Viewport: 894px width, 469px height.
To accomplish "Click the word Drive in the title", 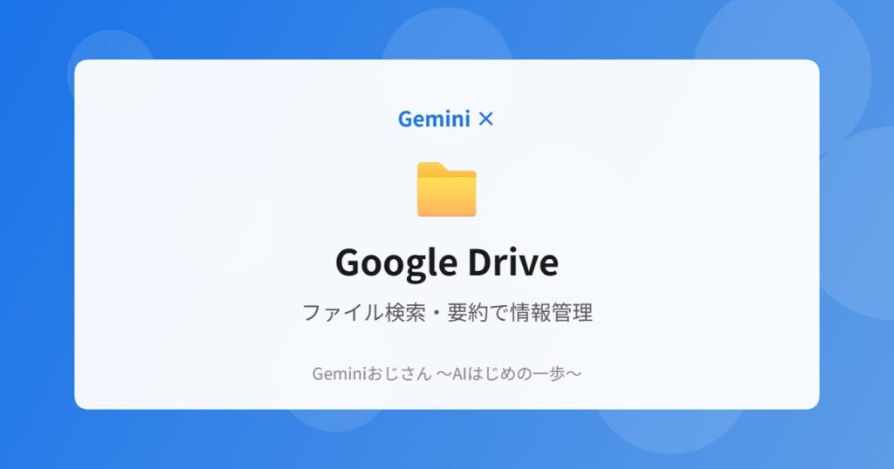I will [513, 262].
